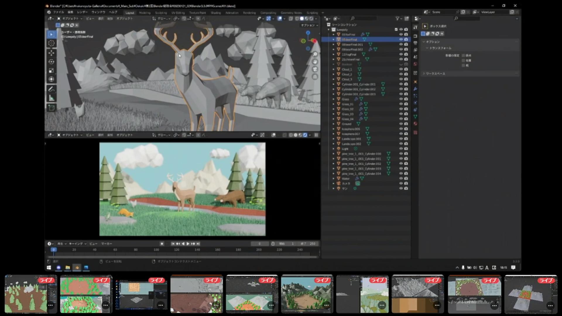
Task: Open the Render properties tab icon
Action: point(415,36)
